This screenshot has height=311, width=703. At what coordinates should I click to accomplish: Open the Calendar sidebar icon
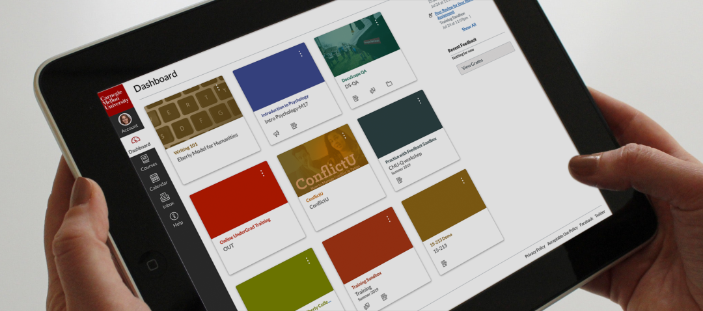[x=155, y=178]
